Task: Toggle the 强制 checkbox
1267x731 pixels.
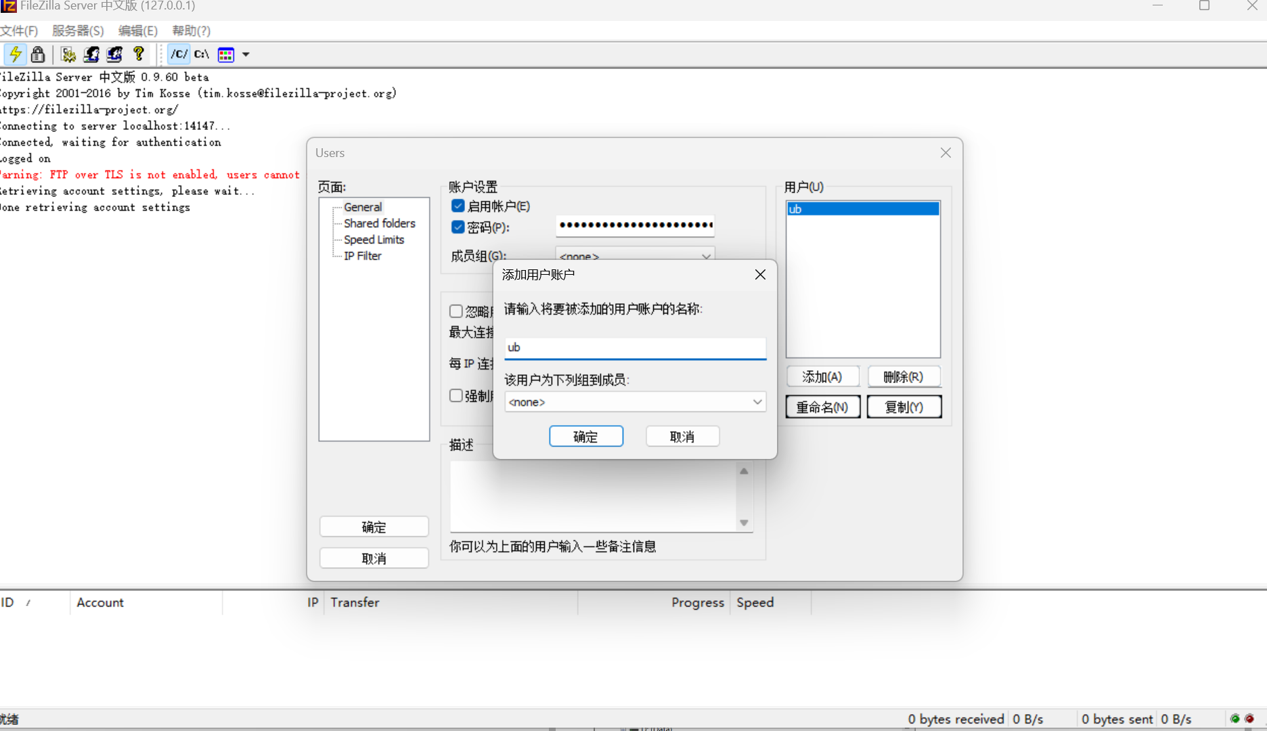Action: pos(456,395)
